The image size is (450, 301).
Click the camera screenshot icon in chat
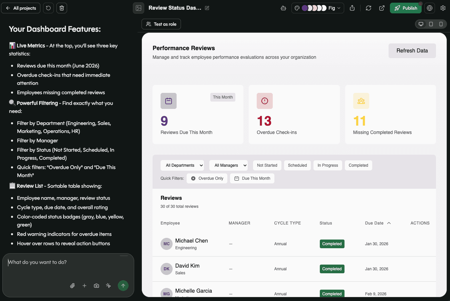coord(96,286)
